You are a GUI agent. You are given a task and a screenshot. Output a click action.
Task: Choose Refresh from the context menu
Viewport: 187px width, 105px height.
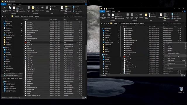176,50
